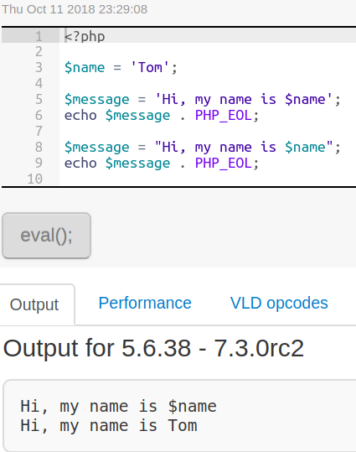Click the double-quoted message string on line 8
The image size is (356, 452).
[x=244, y=147]
